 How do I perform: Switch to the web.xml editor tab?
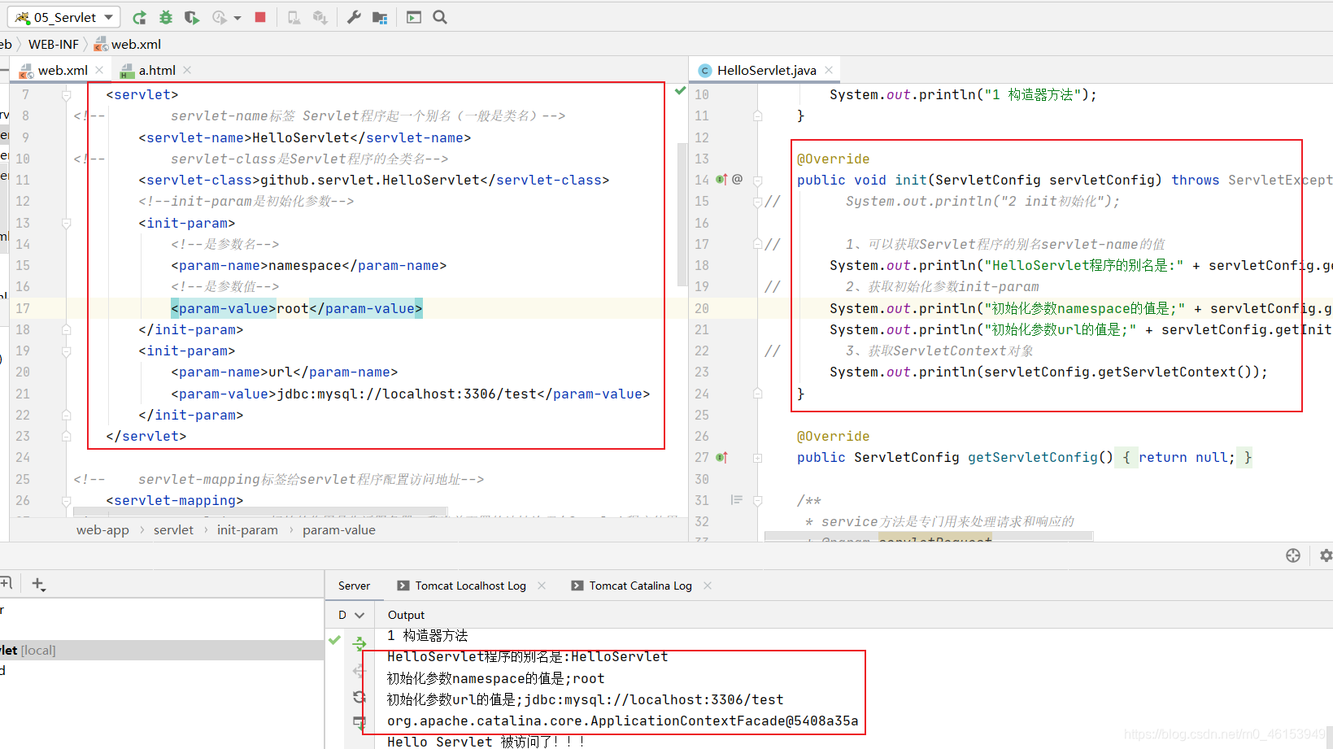[62, 71]
